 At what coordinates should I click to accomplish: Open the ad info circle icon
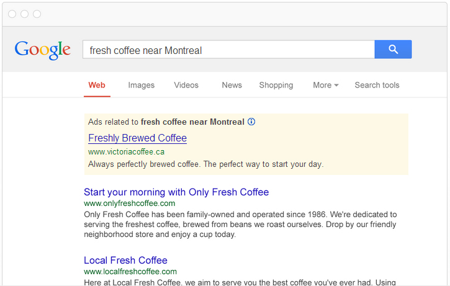(251, 122)
